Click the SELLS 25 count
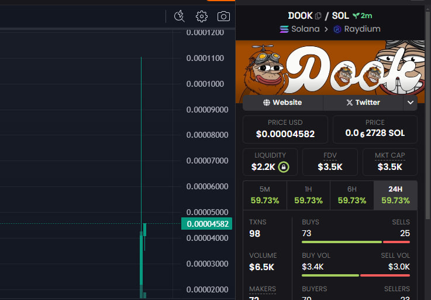Image resolution: width=431 pixels, height=300 pixels. (405, 233)
